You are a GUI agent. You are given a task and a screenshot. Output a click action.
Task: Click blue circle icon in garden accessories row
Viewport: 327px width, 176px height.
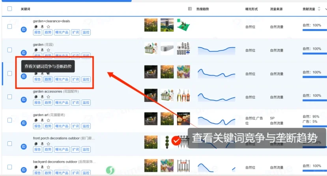24,100
